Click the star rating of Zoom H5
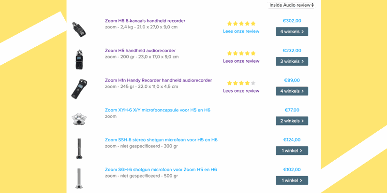387x193 pixels. tap(241, 53)
